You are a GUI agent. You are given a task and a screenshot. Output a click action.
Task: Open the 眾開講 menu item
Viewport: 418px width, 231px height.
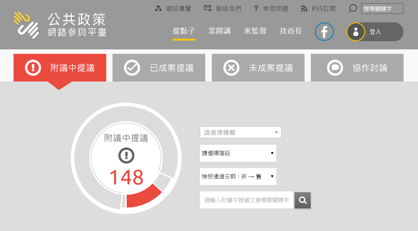coord(220,31)
